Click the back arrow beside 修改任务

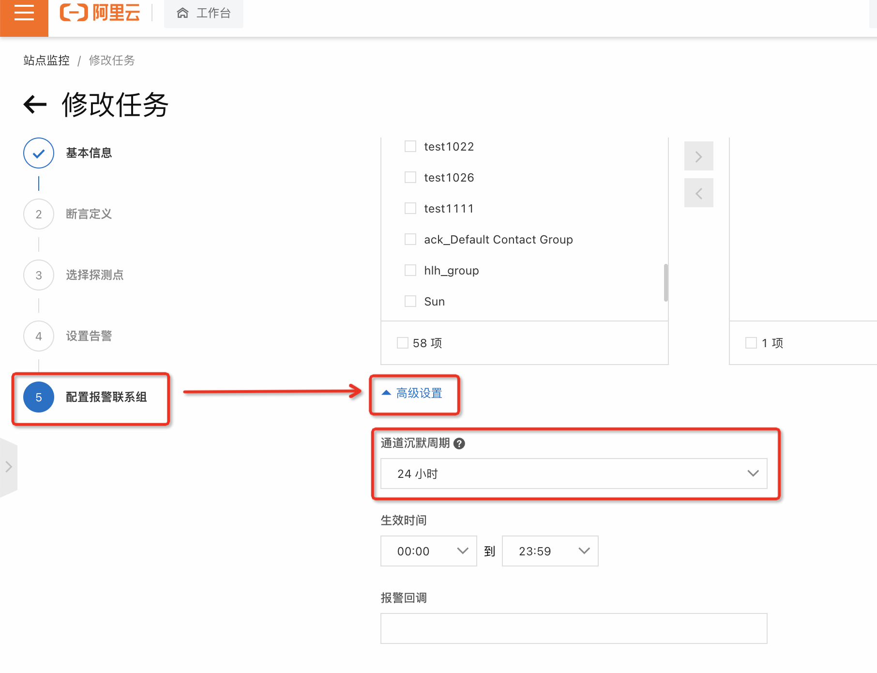35,104
